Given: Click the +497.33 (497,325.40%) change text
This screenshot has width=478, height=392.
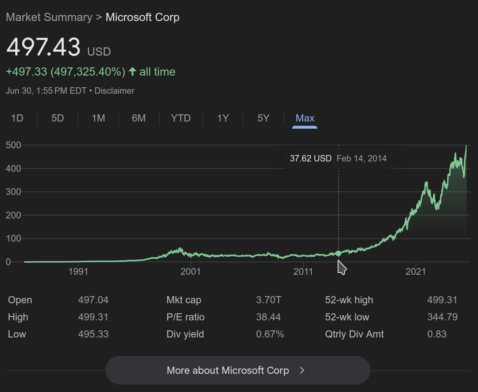Looking at the screenshot, I should [x=66, y=72].
